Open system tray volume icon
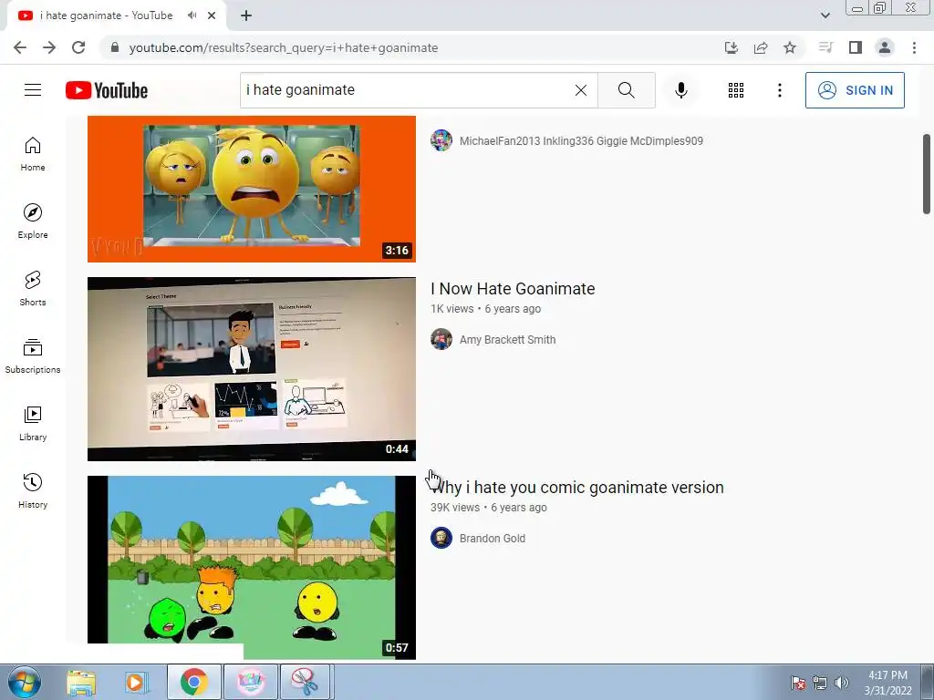The width and height of the screenshot is (934, 700). pos(841,683)
